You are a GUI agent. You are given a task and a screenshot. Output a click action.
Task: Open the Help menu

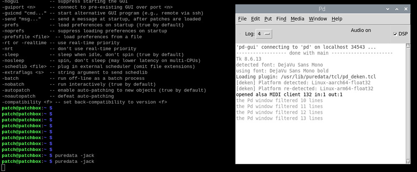(337, 19)
